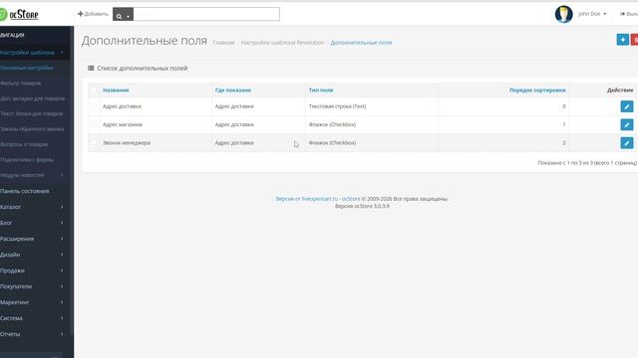Click the pagination summary text Показано с 1 по 3

tap(587, 163)
